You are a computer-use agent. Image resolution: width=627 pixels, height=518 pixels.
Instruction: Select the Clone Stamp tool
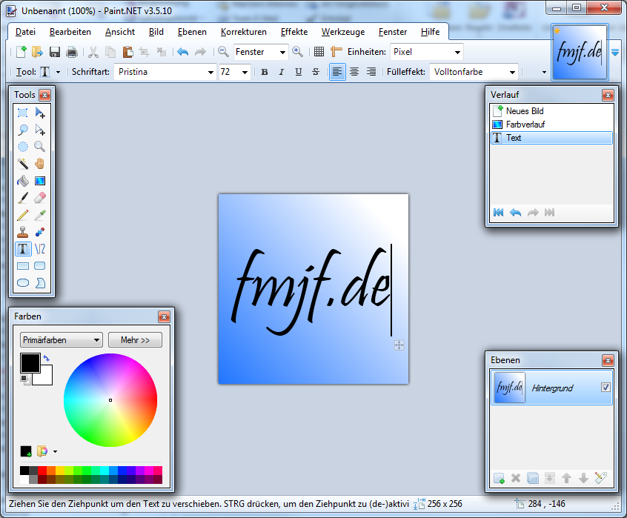click(23, 232)
